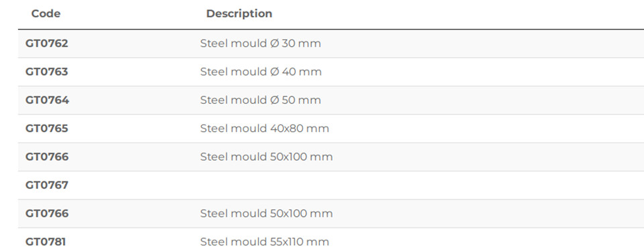Screen dimensions: 644x251
Task: Click the 50x100 mm description under 40x80 row
Action: point(266,157)
